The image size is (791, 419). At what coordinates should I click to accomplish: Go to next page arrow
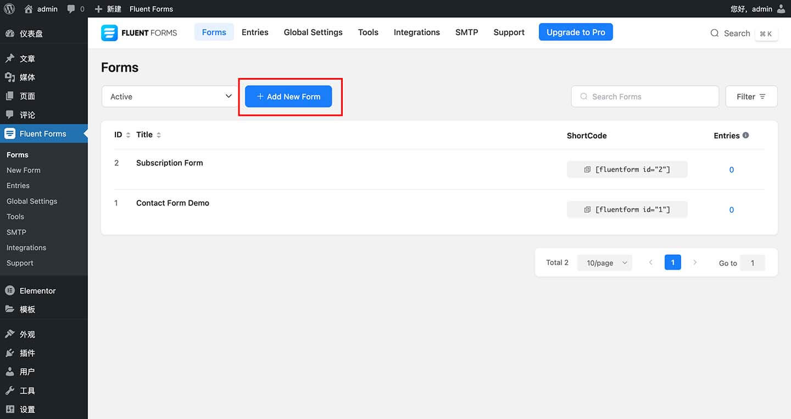(695, 262)
